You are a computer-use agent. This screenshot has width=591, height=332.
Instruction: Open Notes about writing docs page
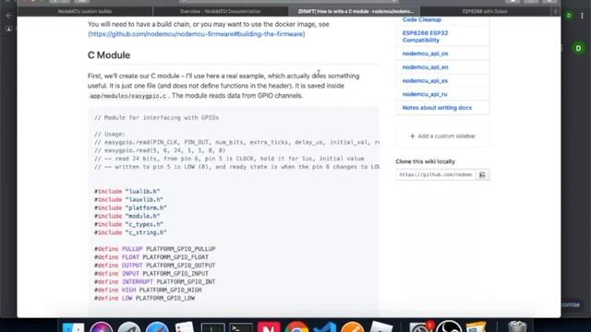[437, 108]
